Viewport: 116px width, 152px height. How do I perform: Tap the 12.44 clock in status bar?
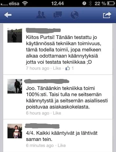57,3
